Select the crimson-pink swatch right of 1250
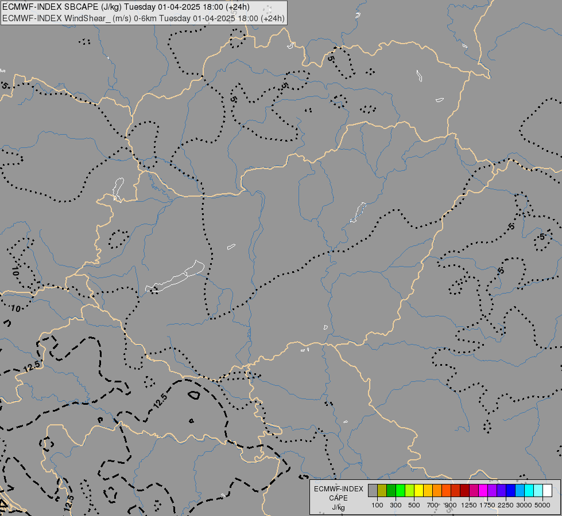The height and width of the screenshot is (516, 562). pyautogui.click(x=474, y=491)
